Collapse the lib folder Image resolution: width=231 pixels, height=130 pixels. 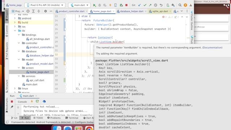tap(15, 31)
